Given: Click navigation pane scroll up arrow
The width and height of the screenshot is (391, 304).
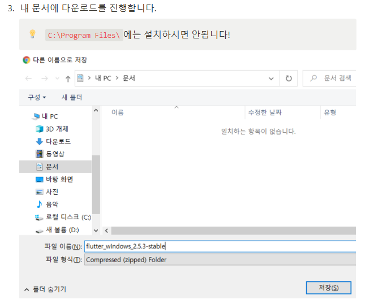Looking at the screenshot, I should [x=96, y=110].
